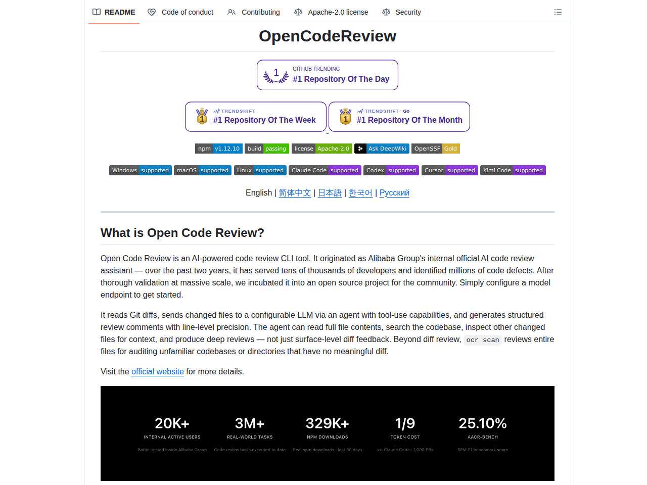Click the OpenSSF Gold badge
The width and height of the screenshot is (647, 485).
coord(436,149)
